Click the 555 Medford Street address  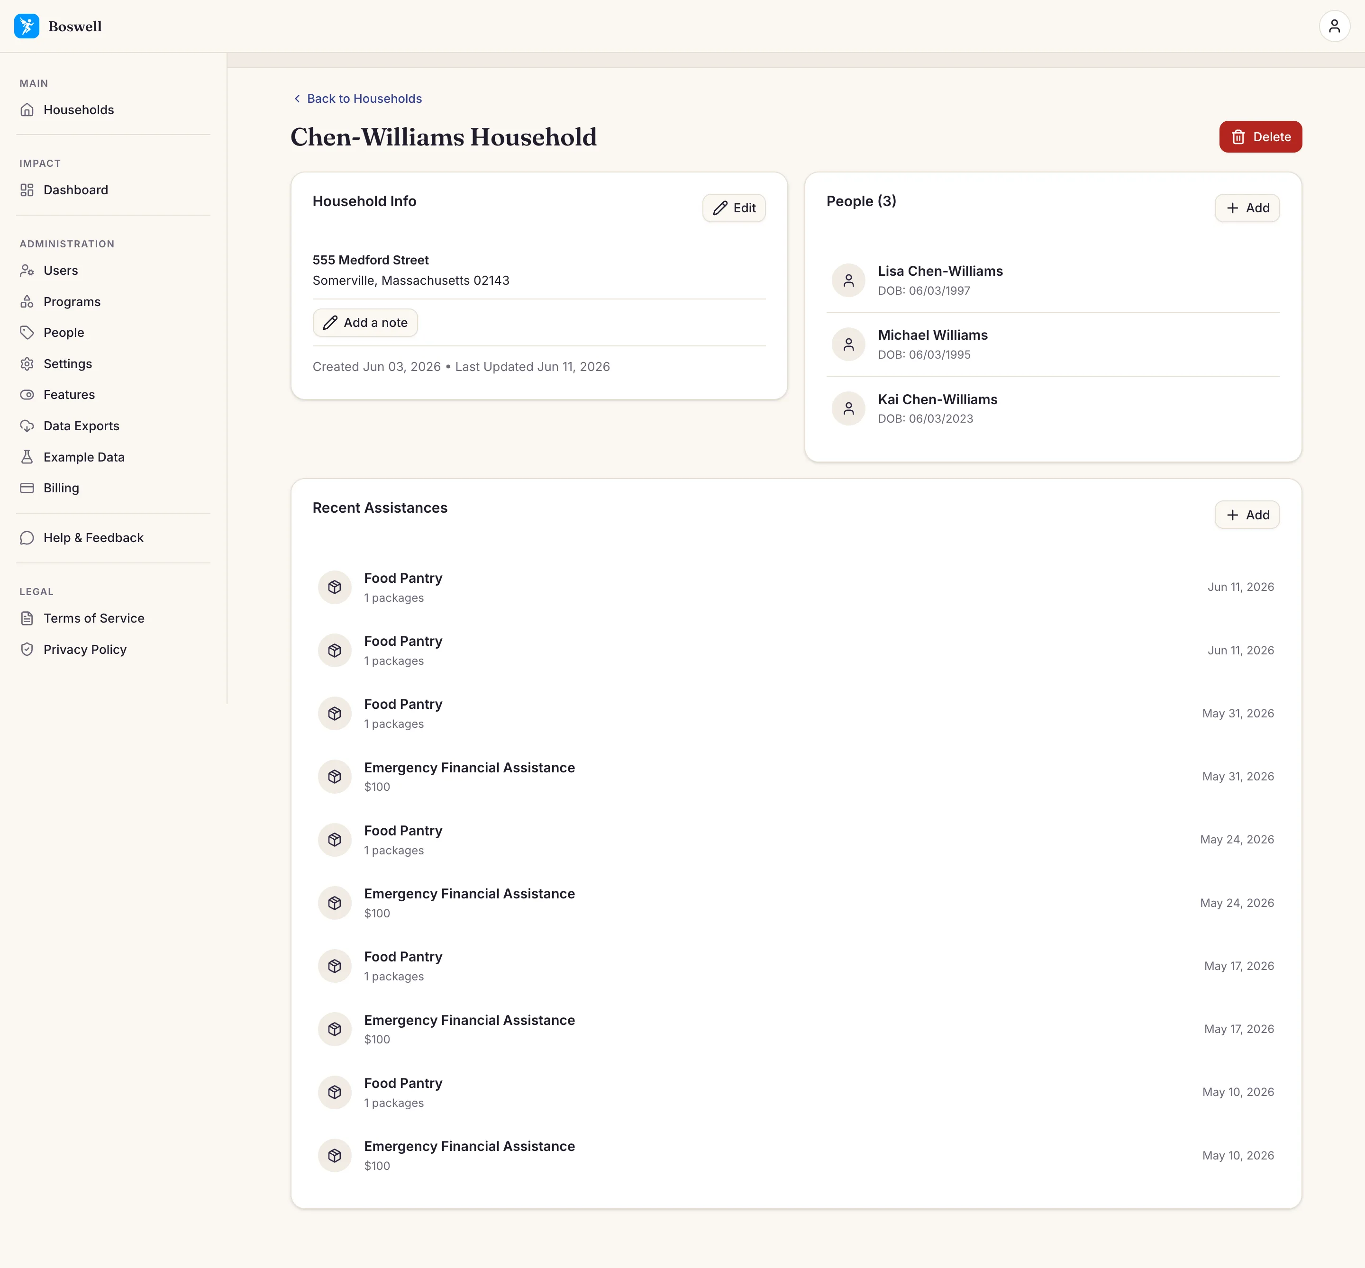(371, 260)
